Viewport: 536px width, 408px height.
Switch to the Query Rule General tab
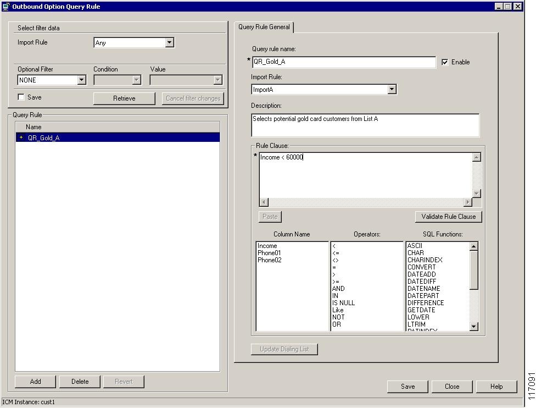(264, 26)
